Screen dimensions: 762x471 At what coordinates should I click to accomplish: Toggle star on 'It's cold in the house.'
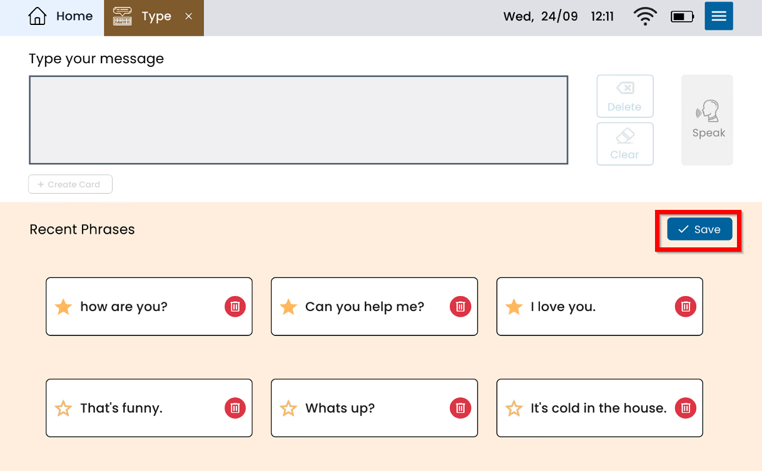pyautogui.click(x=514, y=409)
